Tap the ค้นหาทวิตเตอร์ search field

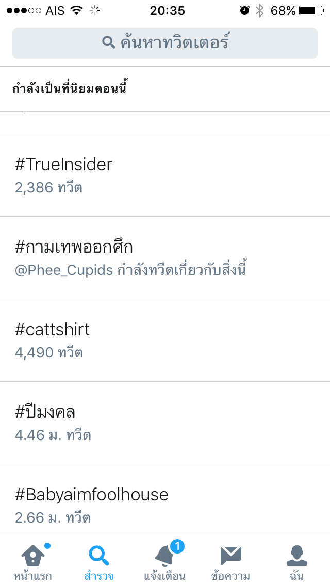(174, 43)
